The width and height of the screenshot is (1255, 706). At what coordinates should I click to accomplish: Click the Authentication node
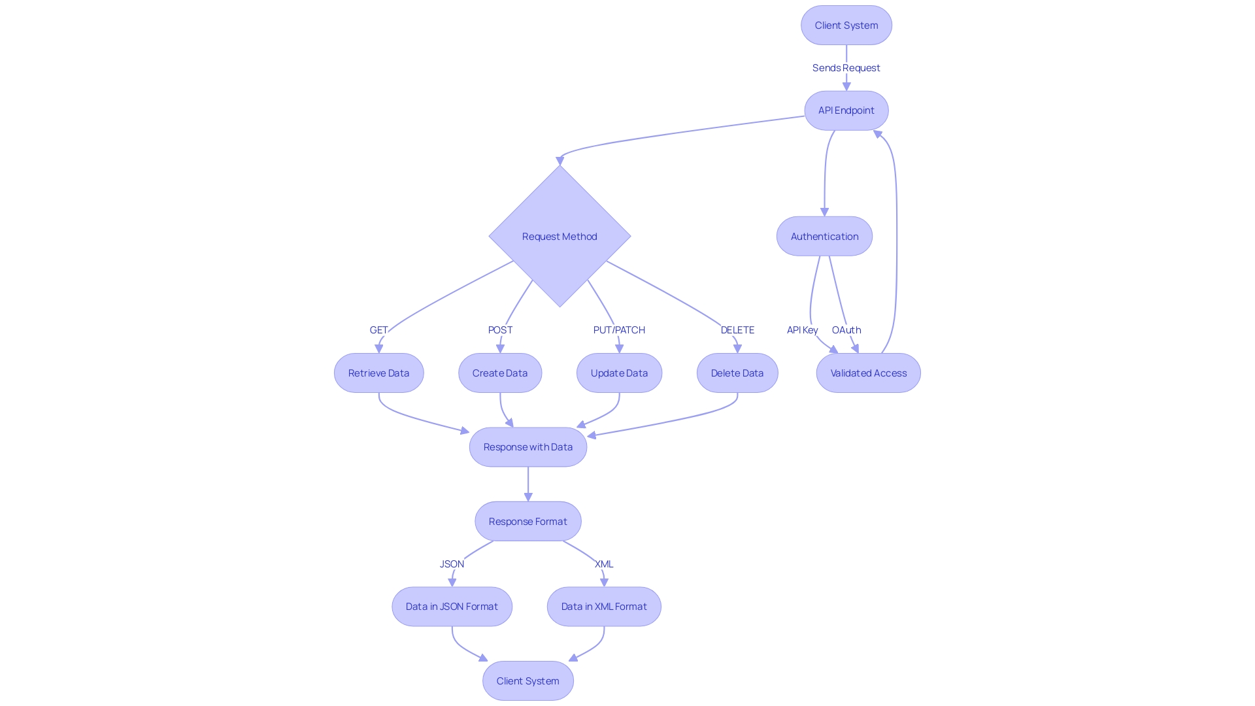(x=824, y=236)
